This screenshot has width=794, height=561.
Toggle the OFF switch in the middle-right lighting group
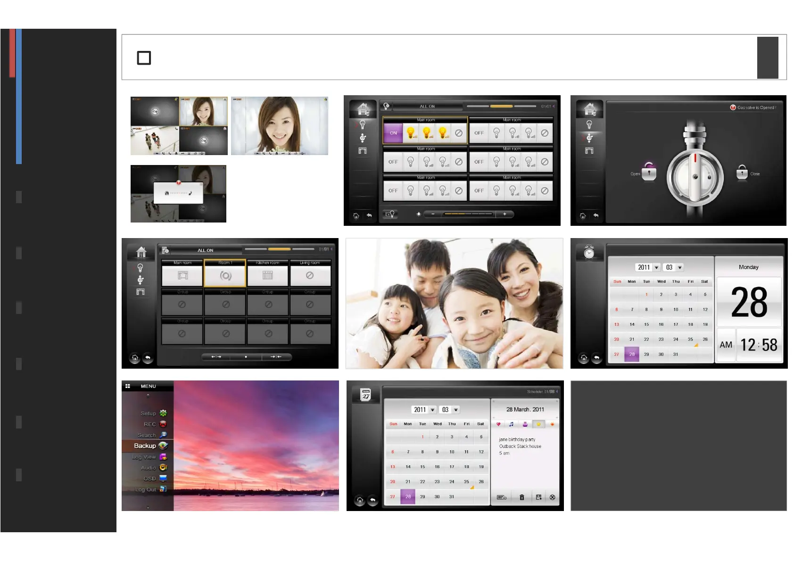coord(479,162)
